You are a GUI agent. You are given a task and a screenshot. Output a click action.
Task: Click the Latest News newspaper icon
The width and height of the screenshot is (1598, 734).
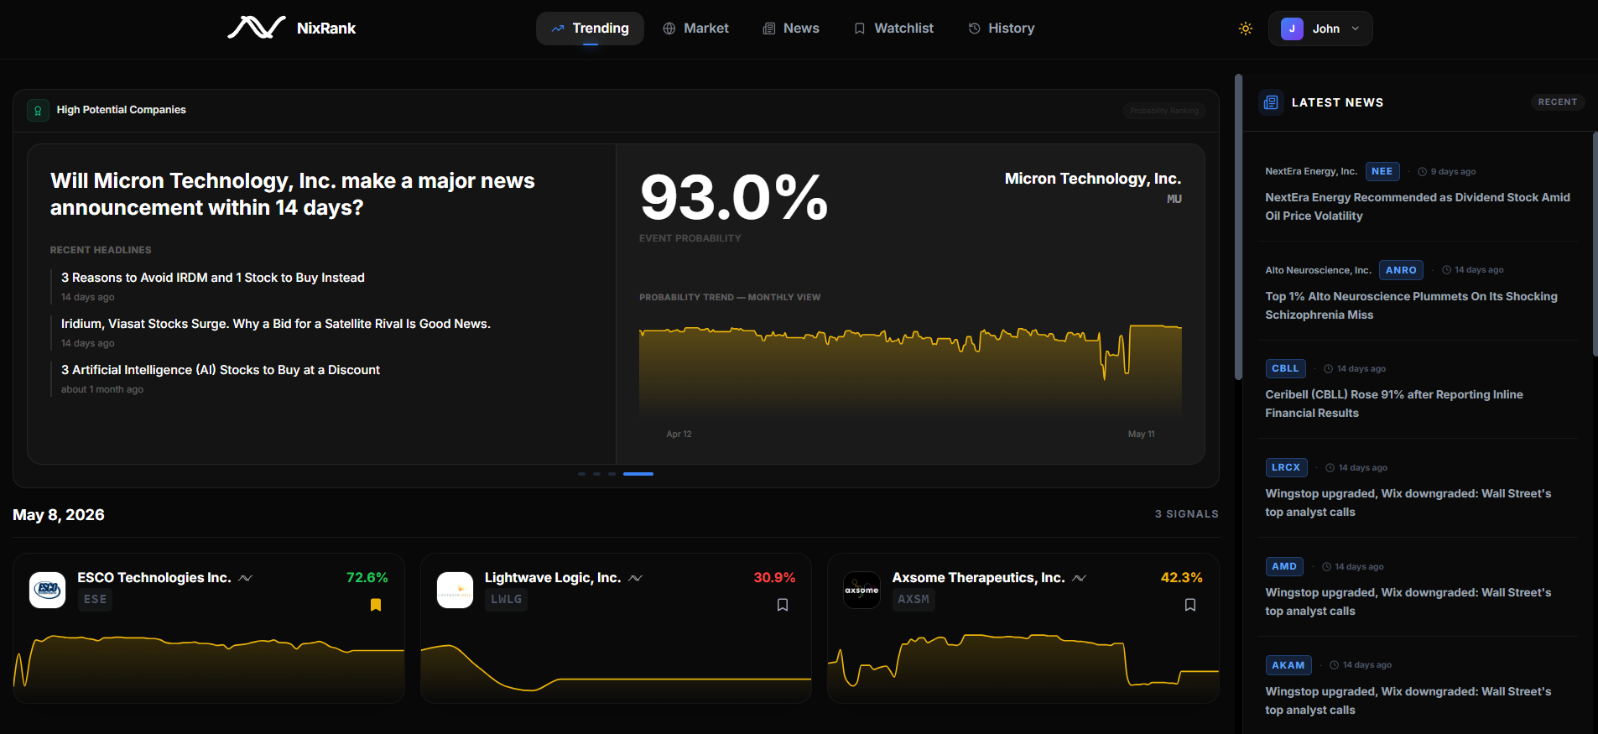(x=1271, y=102)
